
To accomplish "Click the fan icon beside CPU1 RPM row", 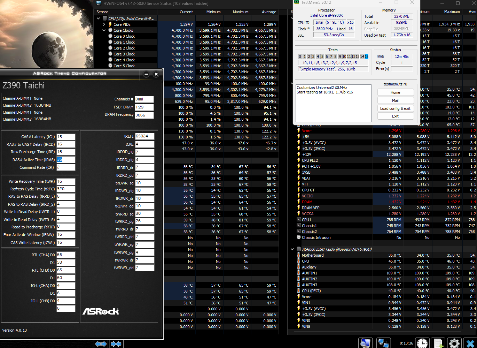I will point(298,220).
